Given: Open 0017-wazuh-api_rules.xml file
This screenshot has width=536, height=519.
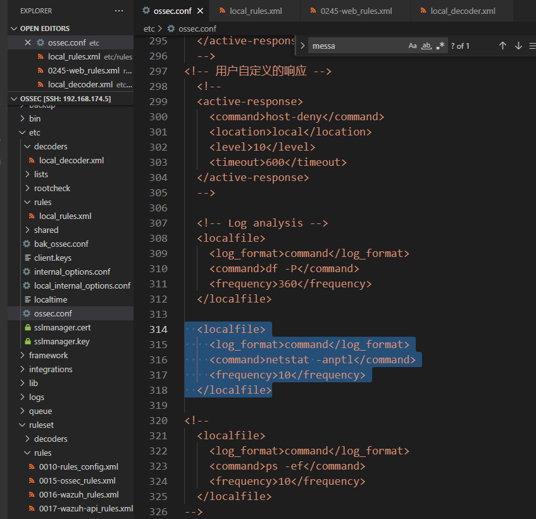Looking at the screenshot, I should point(70,509).
